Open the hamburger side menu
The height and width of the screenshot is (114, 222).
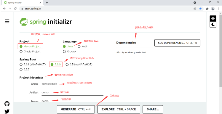7,21
